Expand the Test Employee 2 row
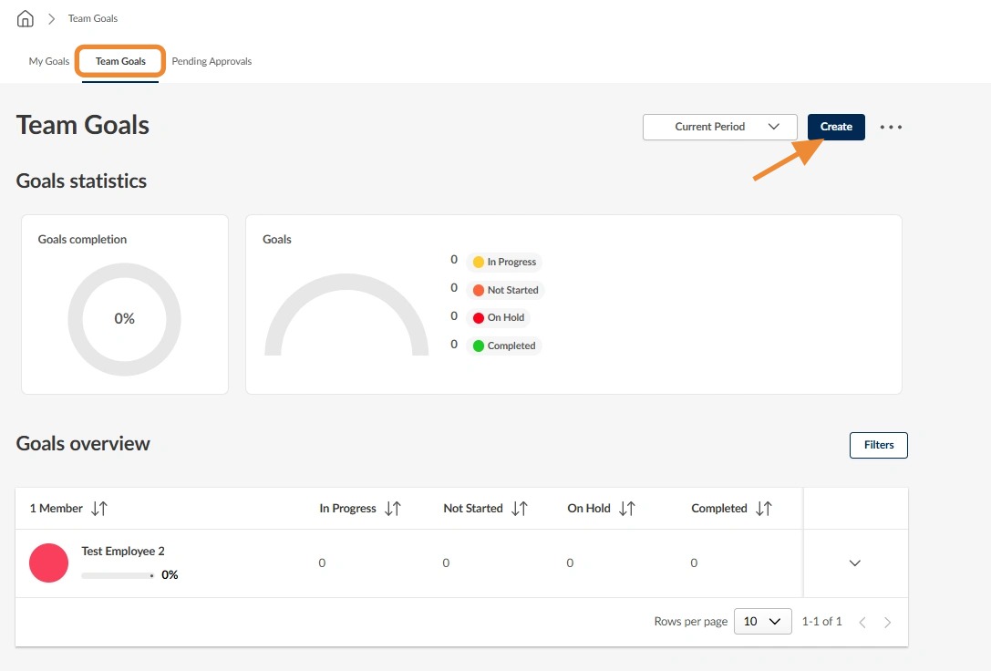The height and width of the screenshot is (671, 991). pyautogui.click(x=854, y=563)
